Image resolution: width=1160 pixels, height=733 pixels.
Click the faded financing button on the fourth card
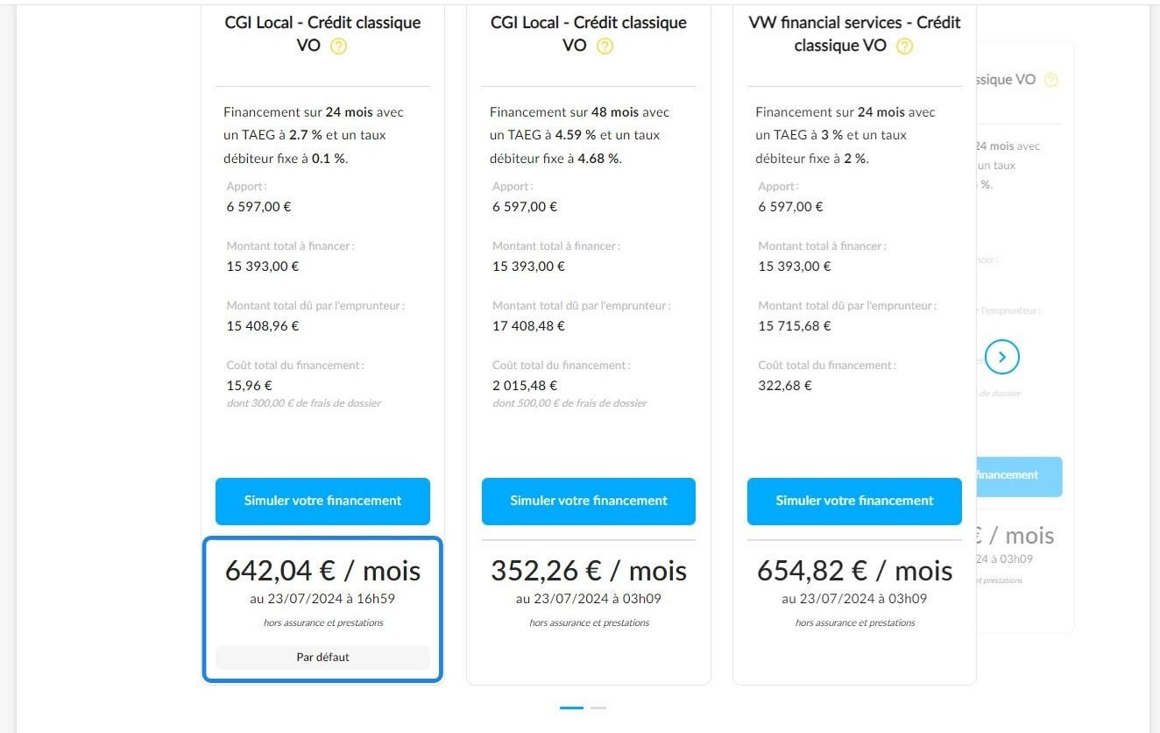click(x=1019, y=476)
